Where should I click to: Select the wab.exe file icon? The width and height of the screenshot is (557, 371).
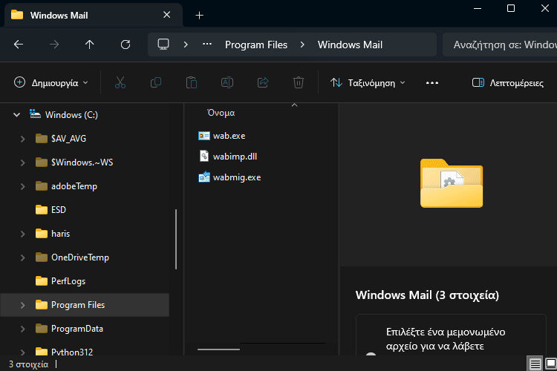pyautogui.click(x=204, y=136)
